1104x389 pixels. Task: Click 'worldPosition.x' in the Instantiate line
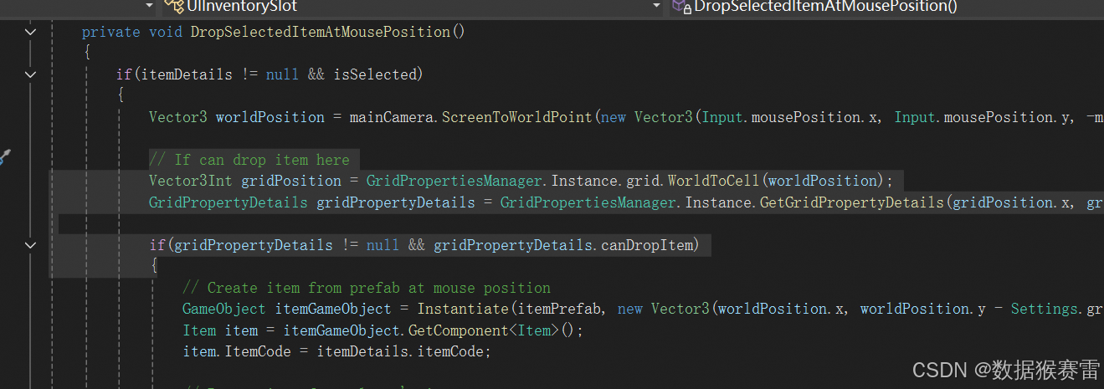pos(782,309)
